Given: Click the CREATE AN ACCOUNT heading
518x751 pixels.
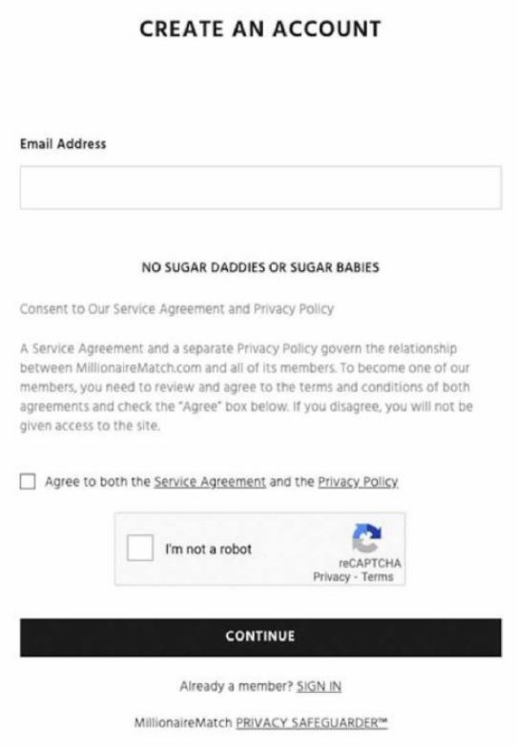Looking at the screenshot, I should tap(260, 29).
